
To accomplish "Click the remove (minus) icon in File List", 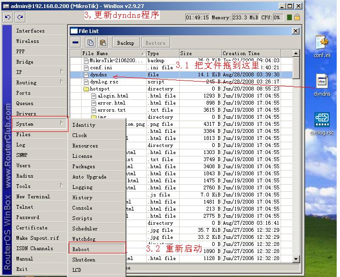I will click(x=75, y=42).
